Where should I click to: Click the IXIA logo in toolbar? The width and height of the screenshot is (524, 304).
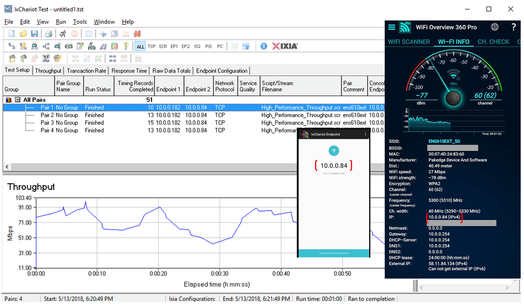tap(285, 46)
